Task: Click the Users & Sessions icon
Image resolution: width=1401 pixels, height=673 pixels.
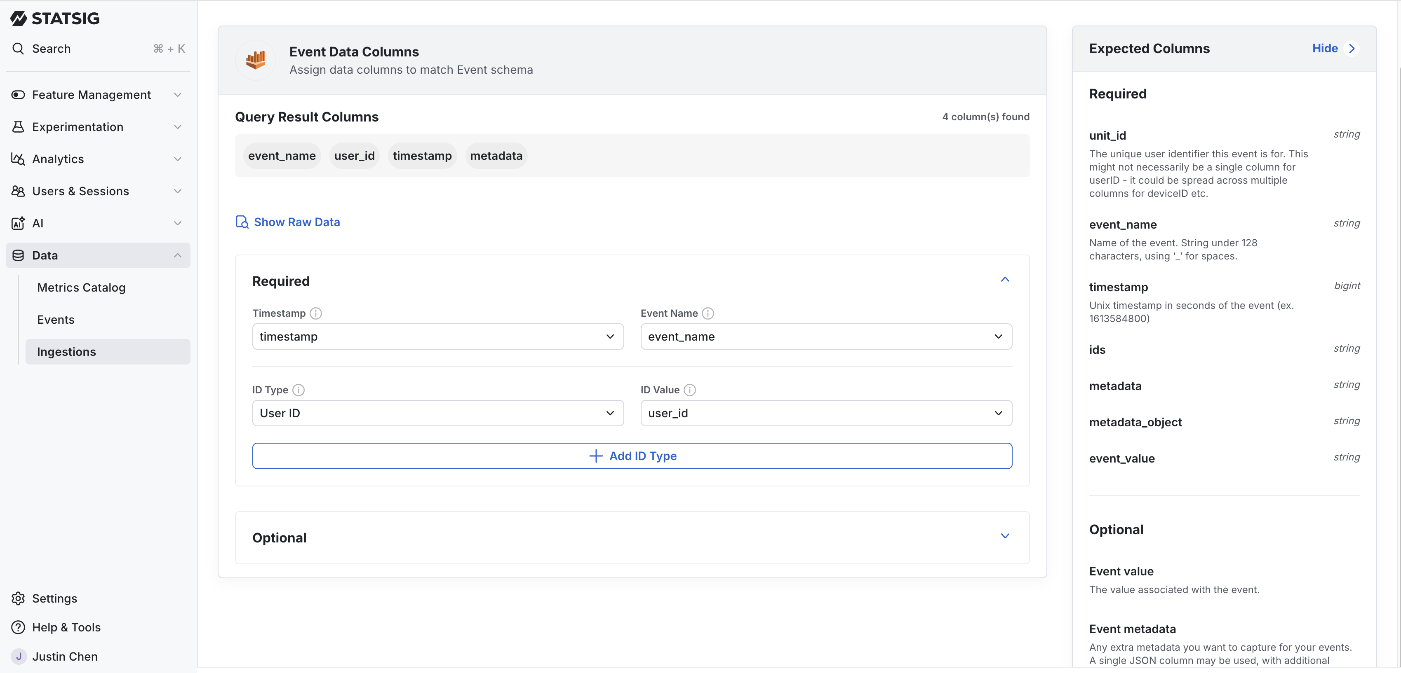Action: click(18, 191)
